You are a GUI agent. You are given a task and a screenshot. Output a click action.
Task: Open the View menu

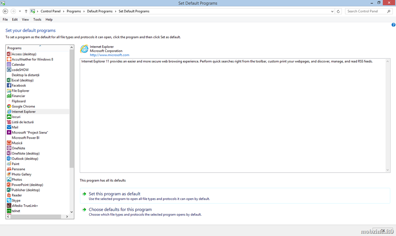pyautogui.click(x=25, y=19)
